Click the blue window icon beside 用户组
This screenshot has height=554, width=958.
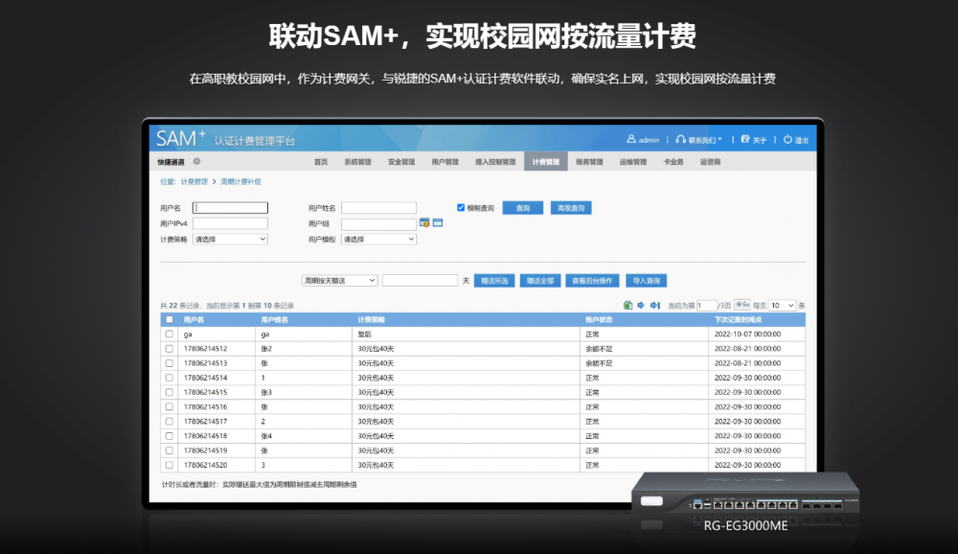[x=438, y=223]
